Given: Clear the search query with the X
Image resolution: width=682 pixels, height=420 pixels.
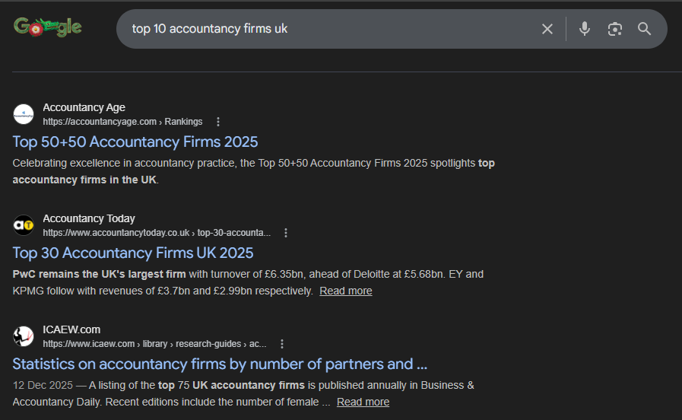Looking at the screenshot, I should 547,29.
